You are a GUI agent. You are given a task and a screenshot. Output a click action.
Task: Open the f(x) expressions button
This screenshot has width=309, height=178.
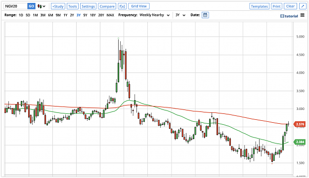click(122, 6)
